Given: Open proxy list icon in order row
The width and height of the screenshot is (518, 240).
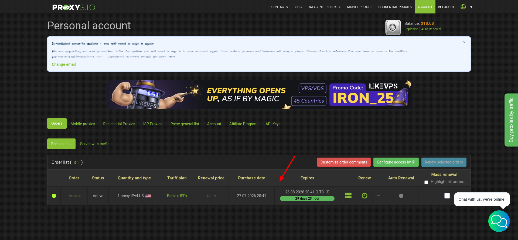Looking at the screenshot, I should [x=348, y=196].
